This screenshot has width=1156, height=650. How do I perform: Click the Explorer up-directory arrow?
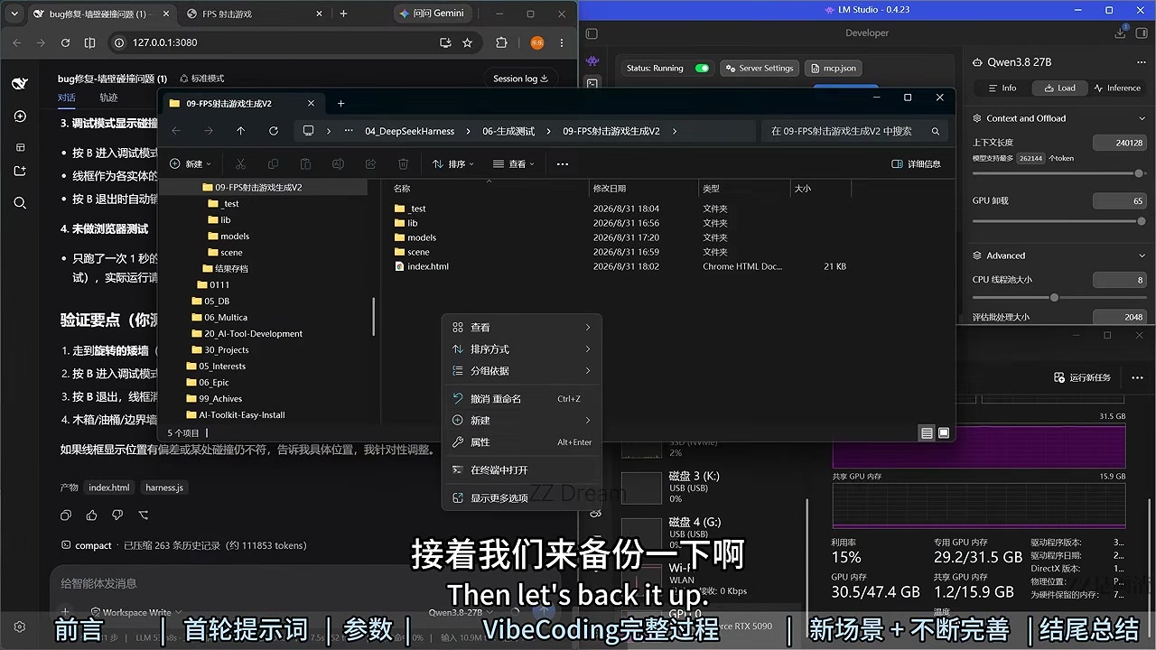pos(240,131)
